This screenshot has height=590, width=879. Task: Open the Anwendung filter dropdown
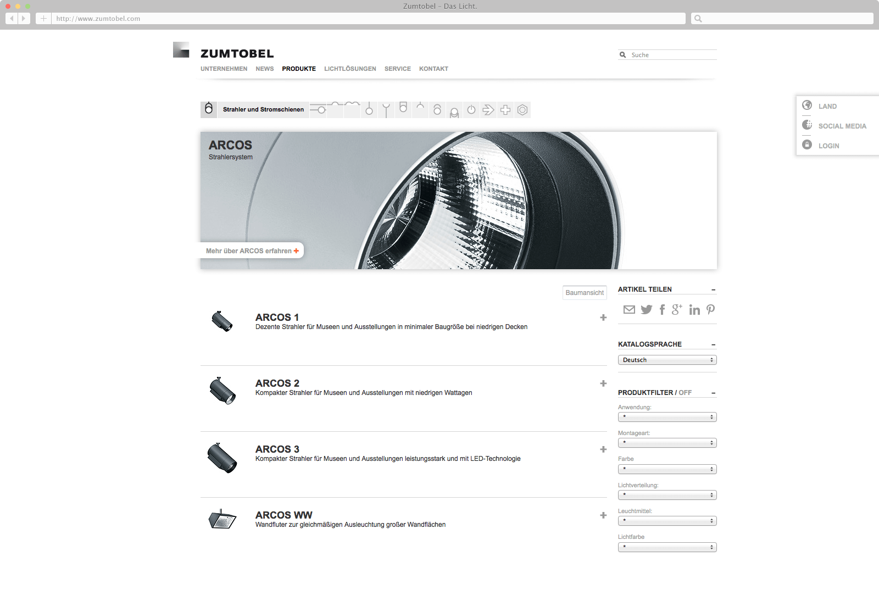point(667,417)
